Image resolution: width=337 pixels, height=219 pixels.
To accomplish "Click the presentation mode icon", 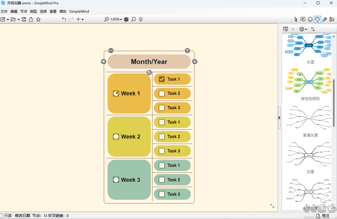I will 332,19.
